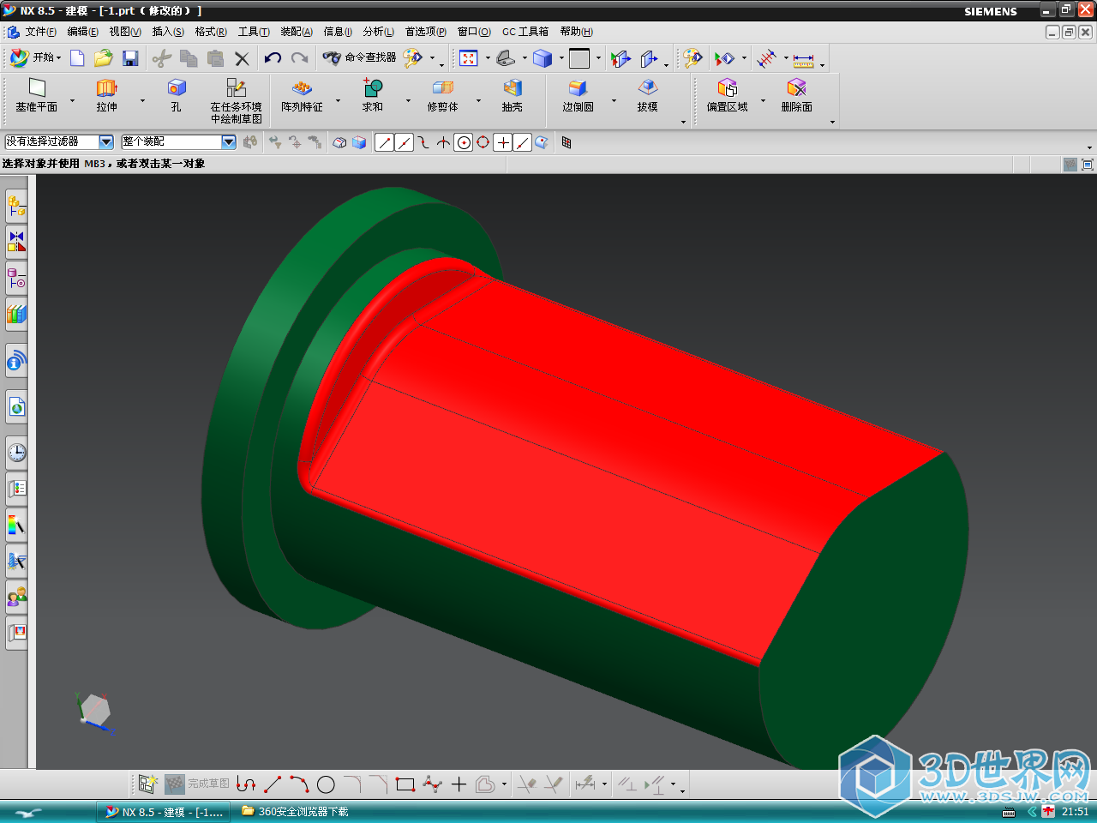Toggle the existing point snap
Viewport: 1097px width, 823px height.
point(503,142)
